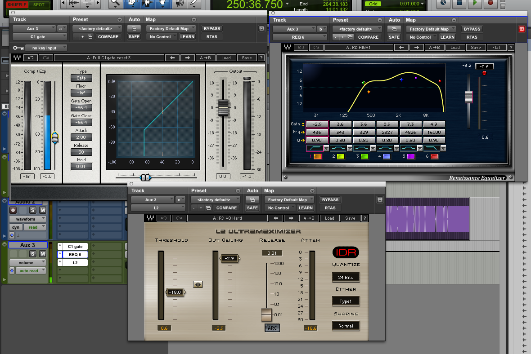
Task: Go to previous preset arrow in C1 gate
Action: 172,58
